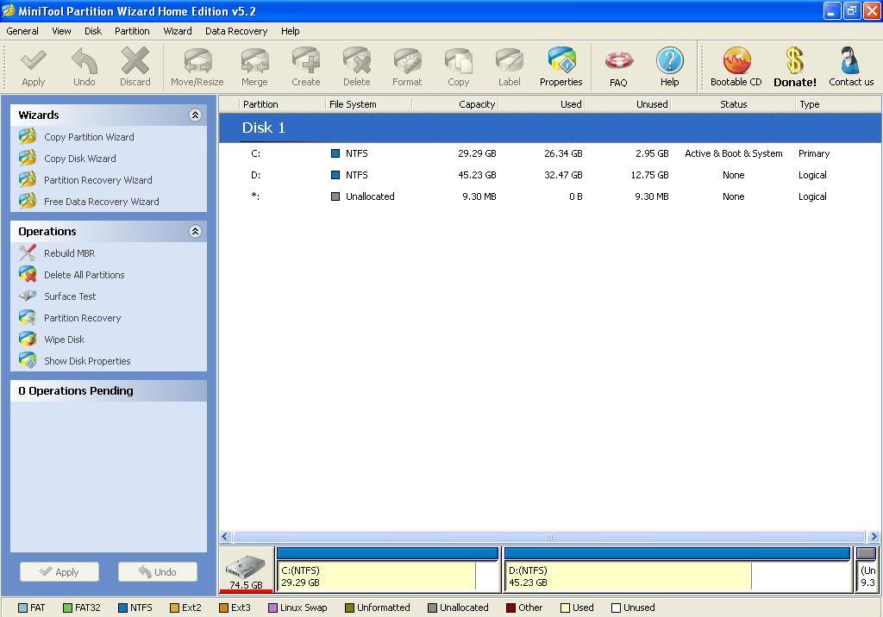Open the Properties toolbar icon
883x617 pixels.
[560, 66]
